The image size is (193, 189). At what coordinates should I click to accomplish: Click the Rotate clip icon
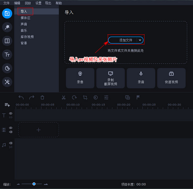[74, 98]
